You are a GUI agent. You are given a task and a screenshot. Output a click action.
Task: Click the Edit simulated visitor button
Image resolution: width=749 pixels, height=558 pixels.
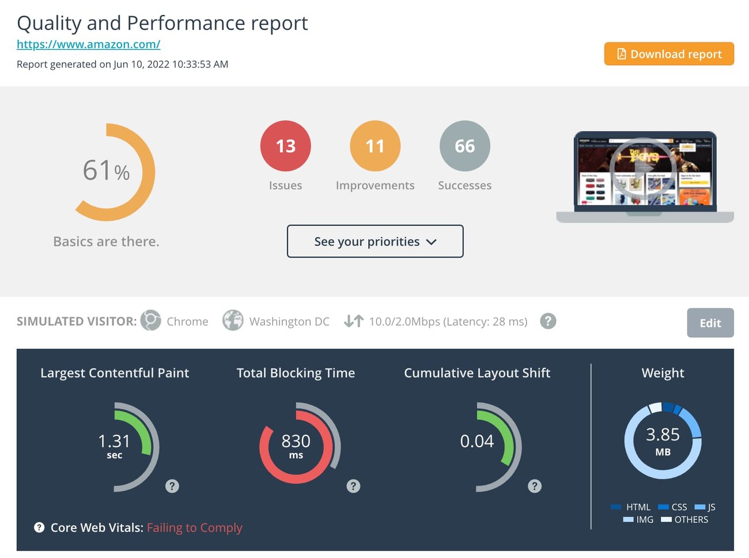(710, 323)
